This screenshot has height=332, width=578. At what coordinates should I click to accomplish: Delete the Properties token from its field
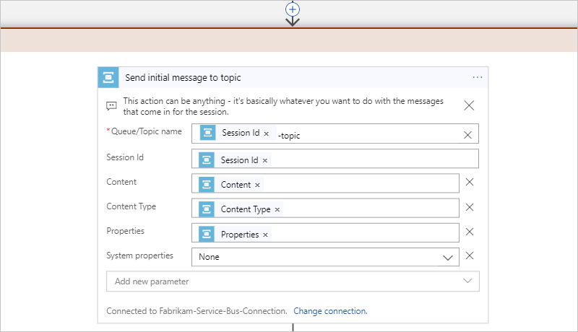[265, 235]
